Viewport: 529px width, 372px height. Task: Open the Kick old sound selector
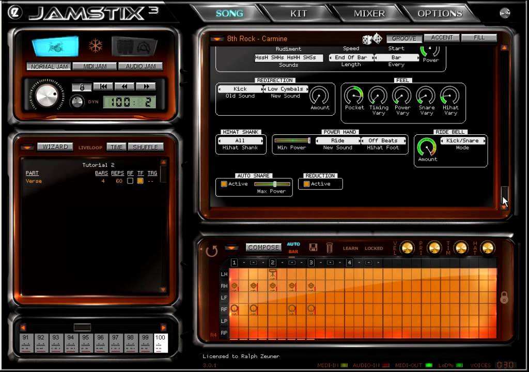(x=240, y=89)
